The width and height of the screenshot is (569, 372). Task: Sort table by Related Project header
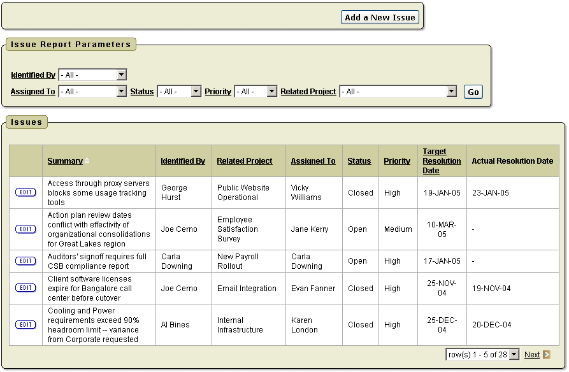click(244, 161)
